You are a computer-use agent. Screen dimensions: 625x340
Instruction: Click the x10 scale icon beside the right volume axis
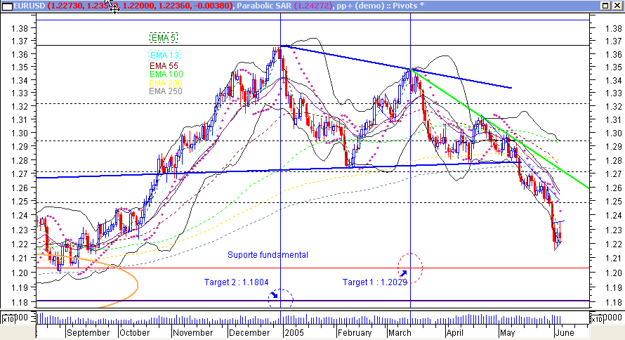coord(596,319)
